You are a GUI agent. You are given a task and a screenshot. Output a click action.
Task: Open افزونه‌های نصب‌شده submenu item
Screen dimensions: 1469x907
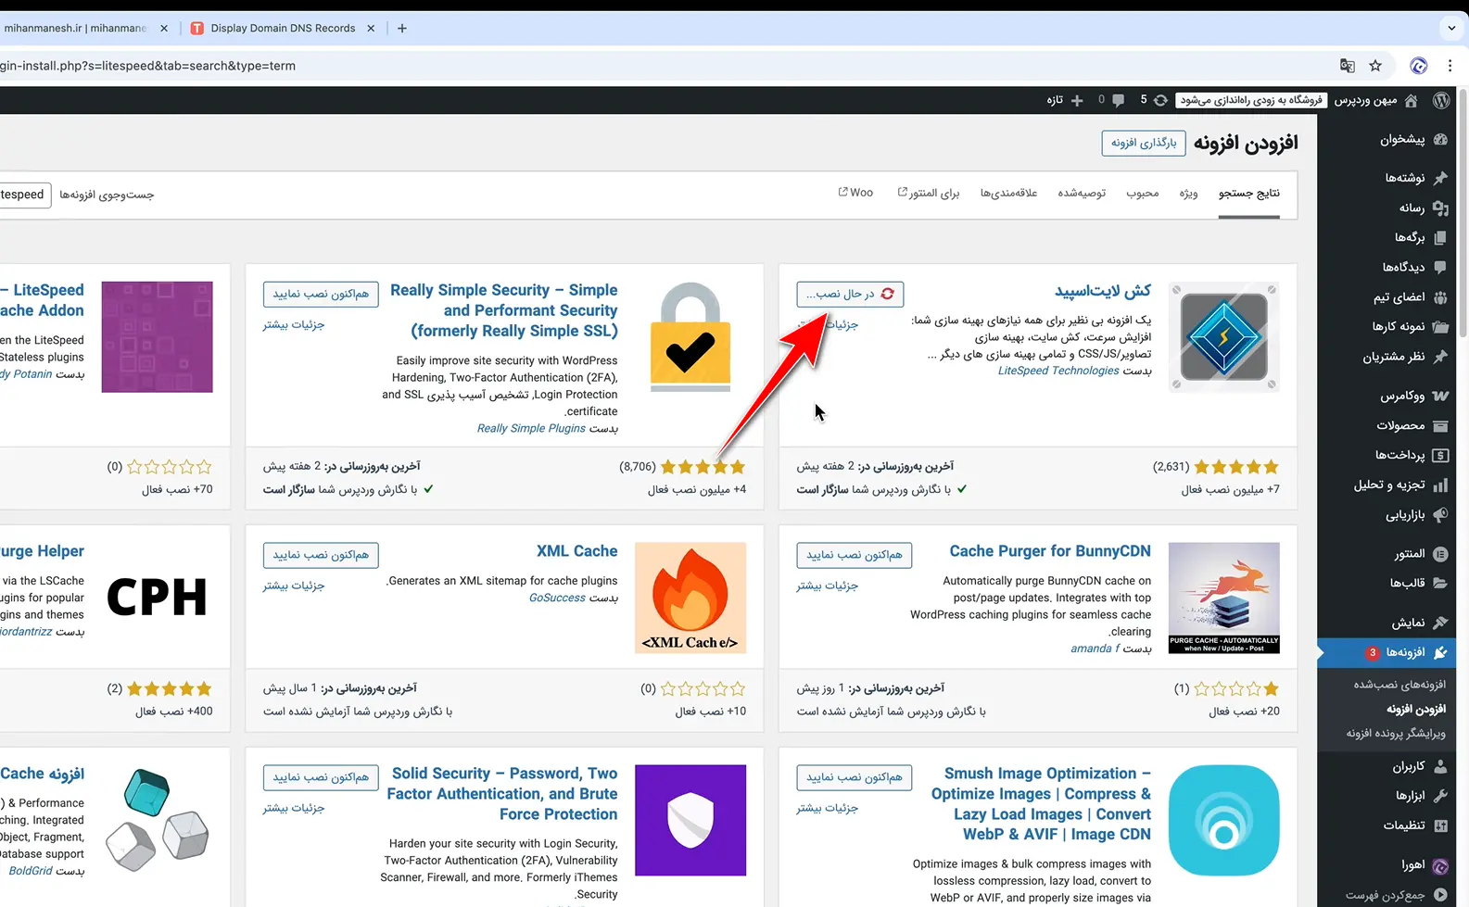point(1399,685)
